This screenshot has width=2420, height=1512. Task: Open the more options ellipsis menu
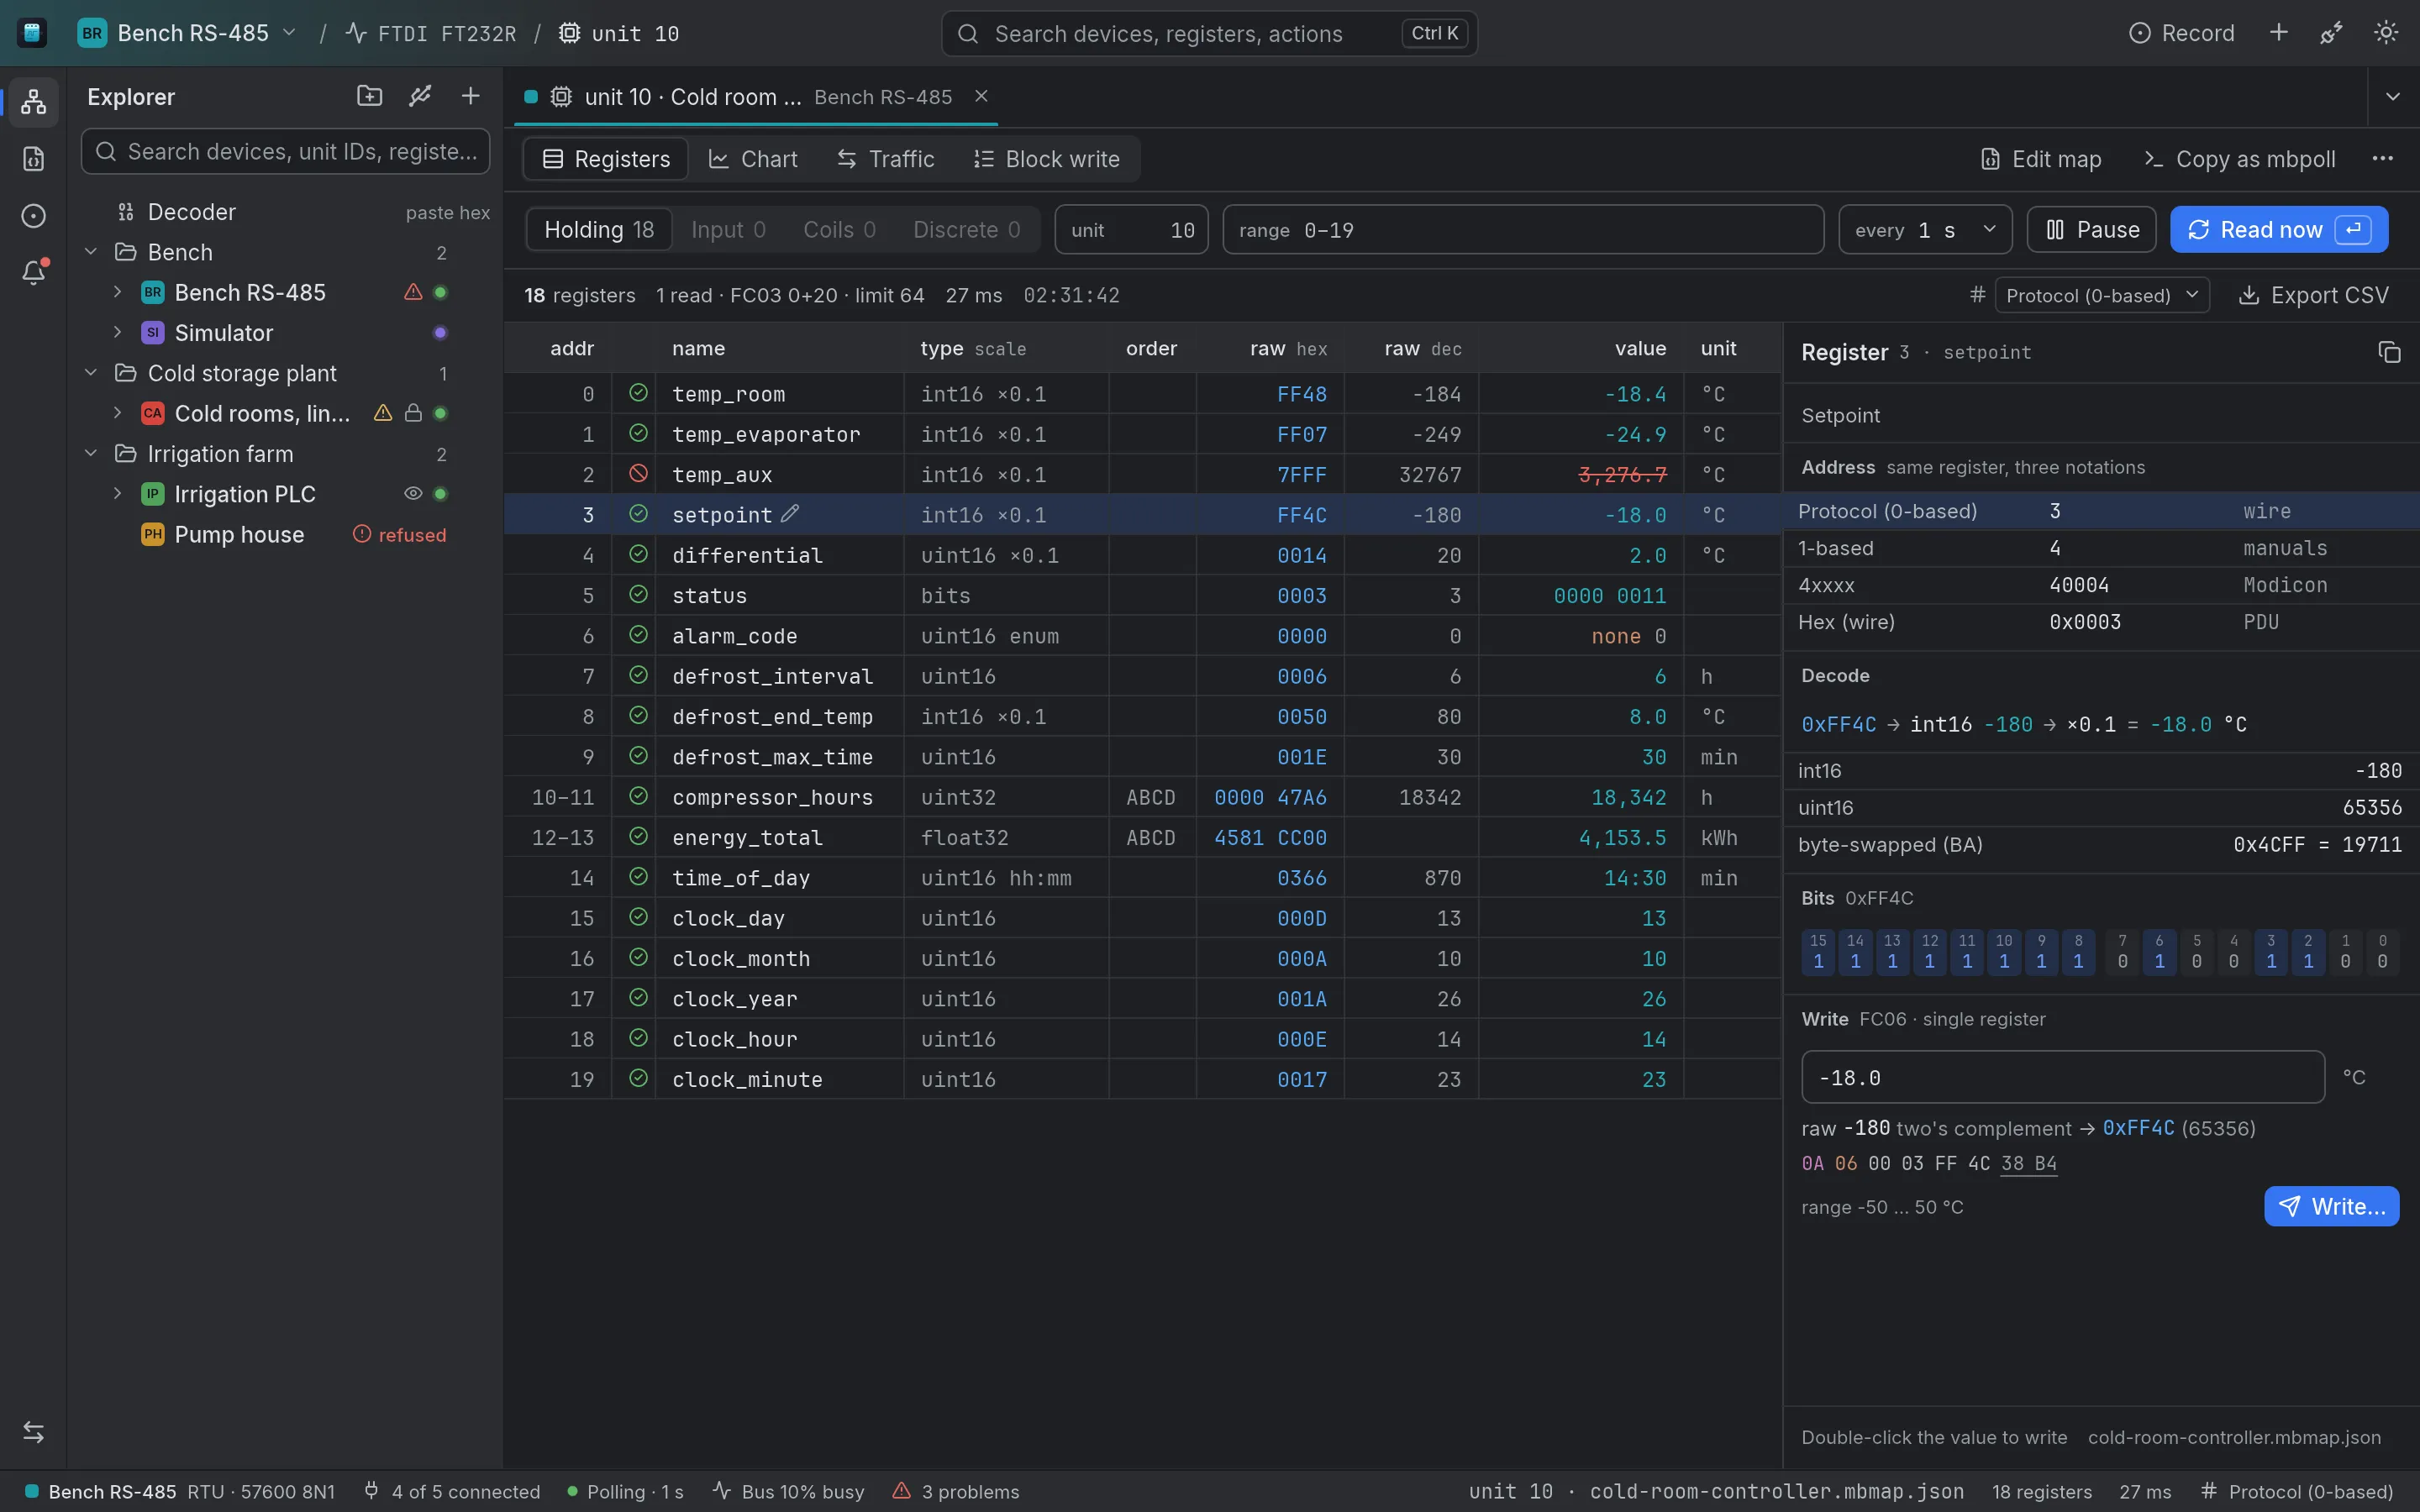click(2382, 158)
